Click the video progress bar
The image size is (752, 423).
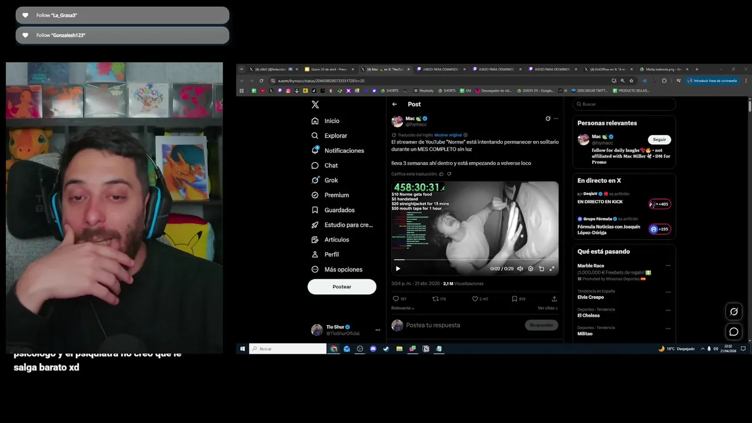[x=475, y=259]
